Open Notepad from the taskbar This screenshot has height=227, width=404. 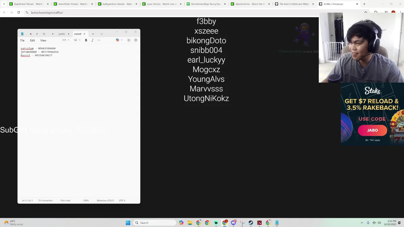click(277, 223)
